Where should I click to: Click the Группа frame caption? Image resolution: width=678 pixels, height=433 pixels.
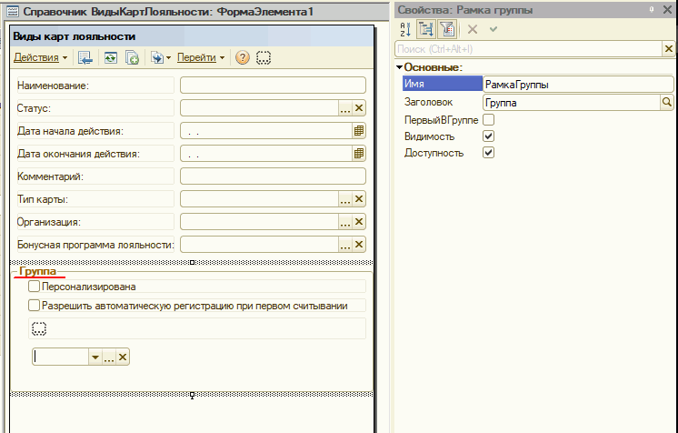37,271
